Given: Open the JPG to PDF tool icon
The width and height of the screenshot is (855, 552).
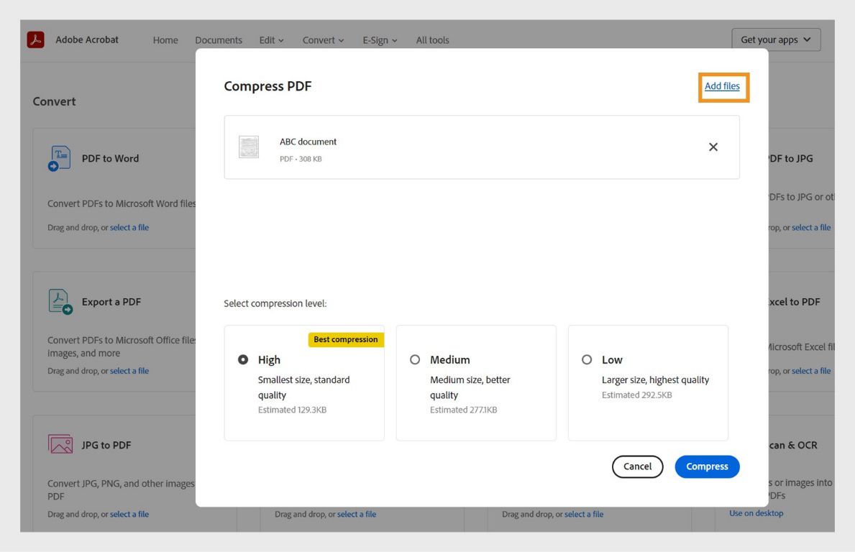Looking at the screenshot, I should [60, 444].
